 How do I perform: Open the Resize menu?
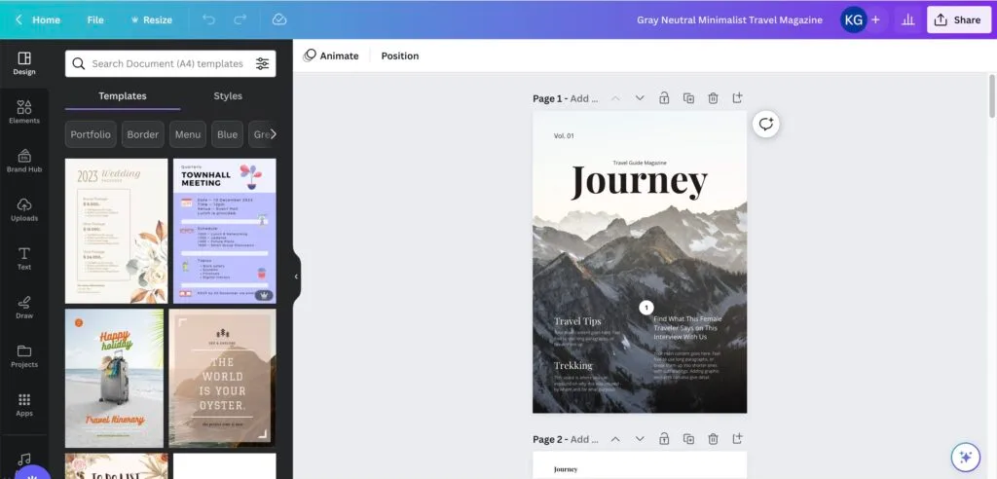click(151, 19)
